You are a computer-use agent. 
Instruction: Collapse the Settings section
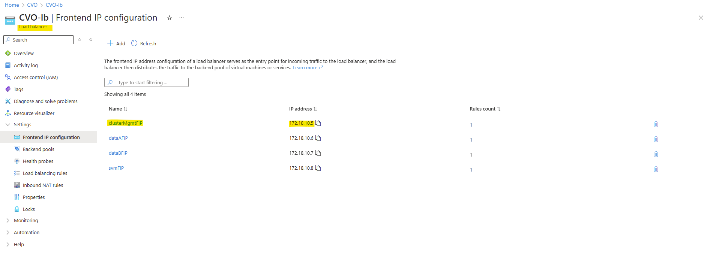click(8, 124)
